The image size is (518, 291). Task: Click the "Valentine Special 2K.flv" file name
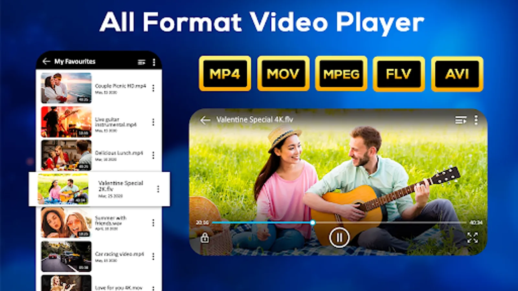click(120, 186)
